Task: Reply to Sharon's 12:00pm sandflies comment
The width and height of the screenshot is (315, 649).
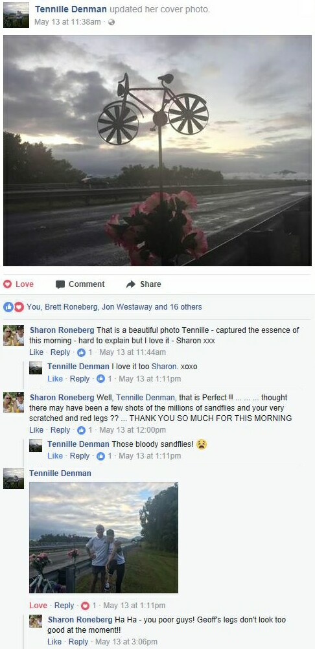Action: (x=60, y=430)
